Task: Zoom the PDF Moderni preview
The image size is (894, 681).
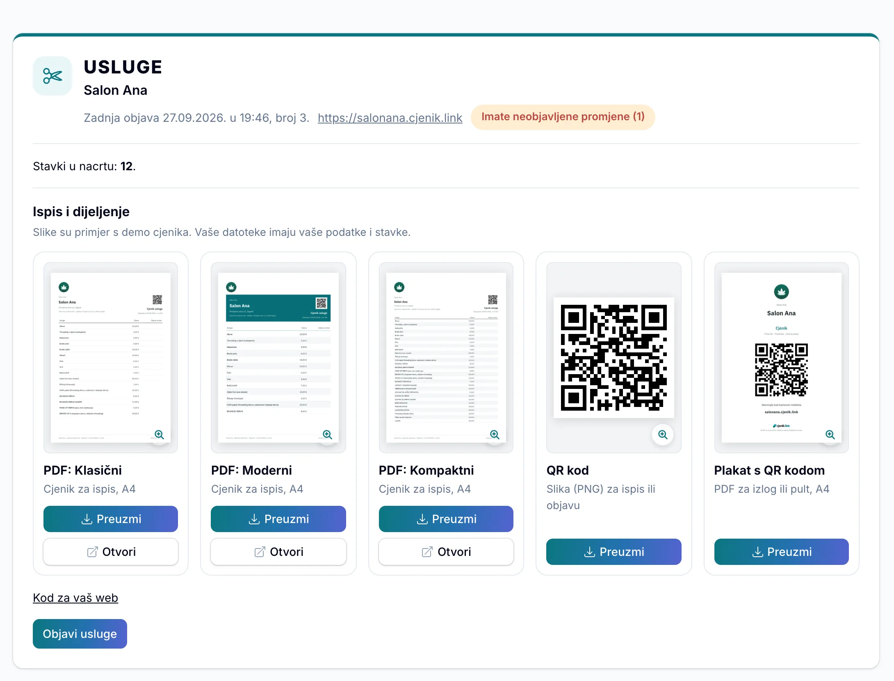Action: point(327,434)
